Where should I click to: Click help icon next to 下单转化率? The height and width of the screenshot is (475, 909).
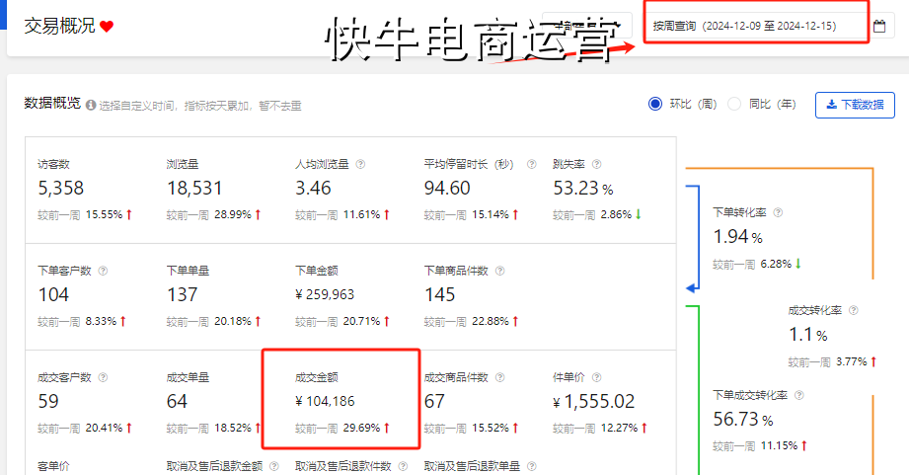pos(779,213)
